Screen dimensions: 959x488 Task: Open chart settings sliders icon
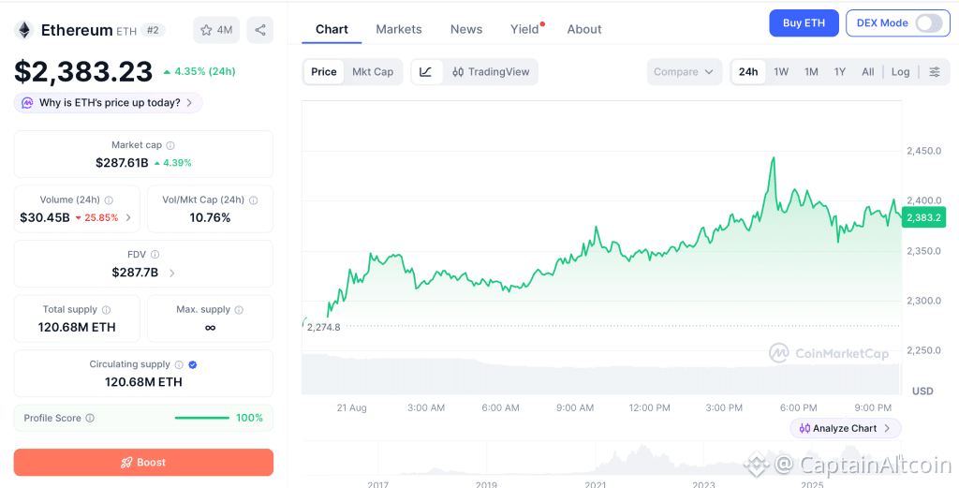935,71
